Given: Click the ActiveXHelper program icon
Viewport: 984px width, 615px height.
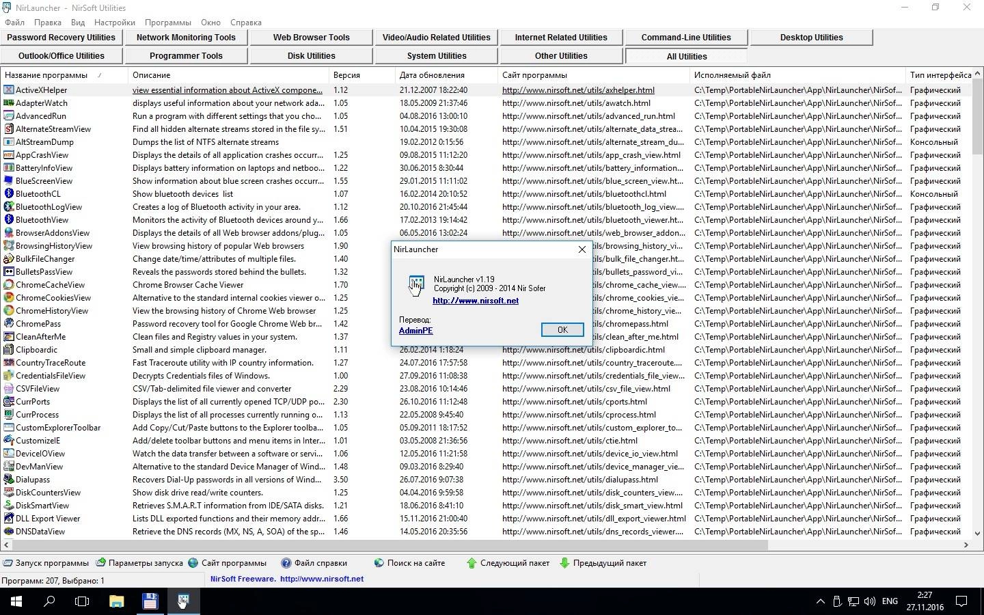Looking at the screenshot, I should (8, 90).
